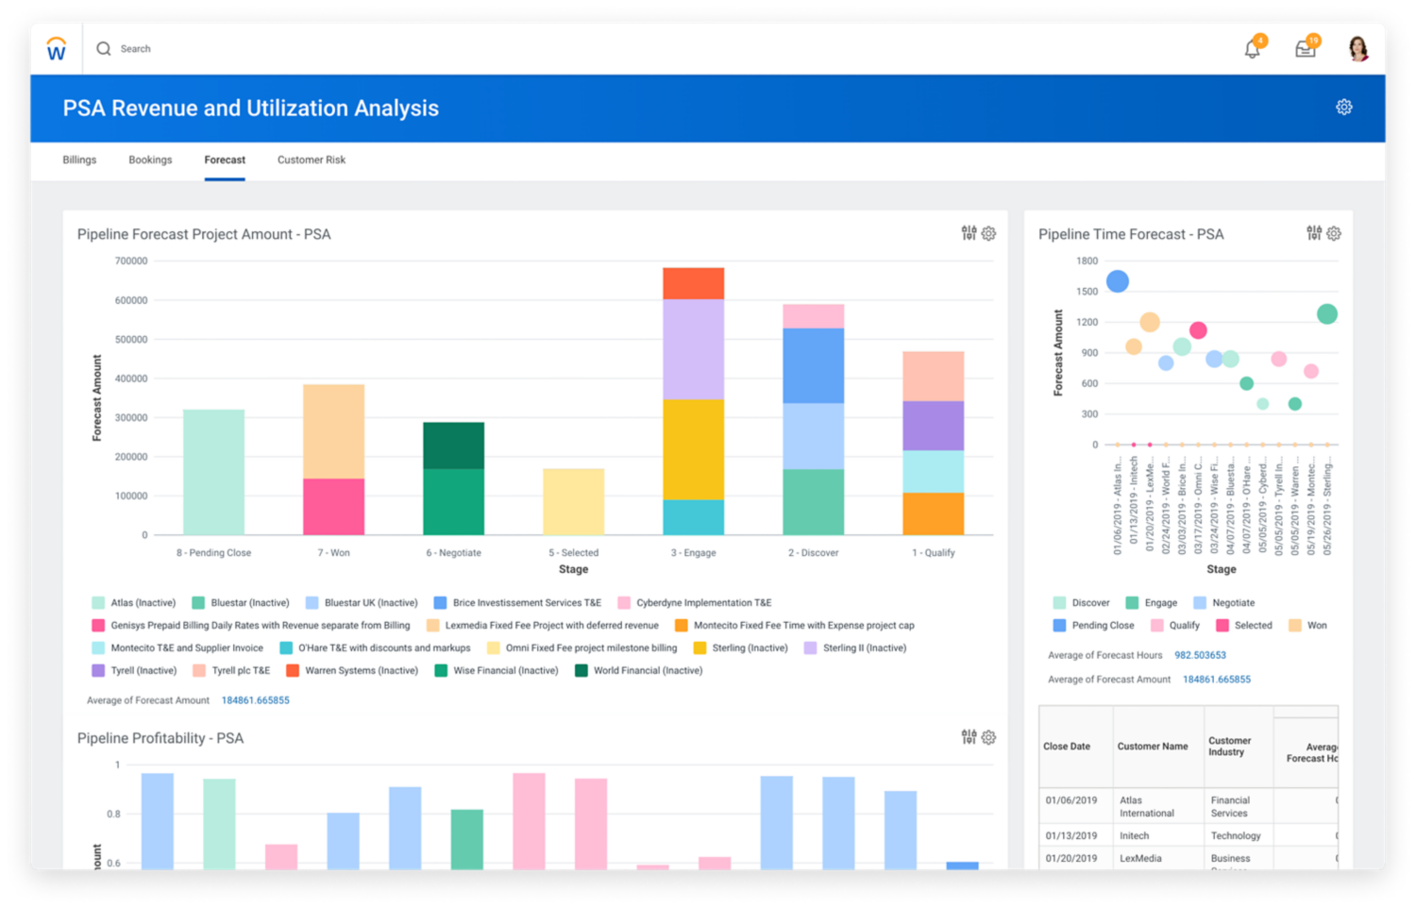Toggle O'Hare T&E with discounts legend swatch

[286, 648]
